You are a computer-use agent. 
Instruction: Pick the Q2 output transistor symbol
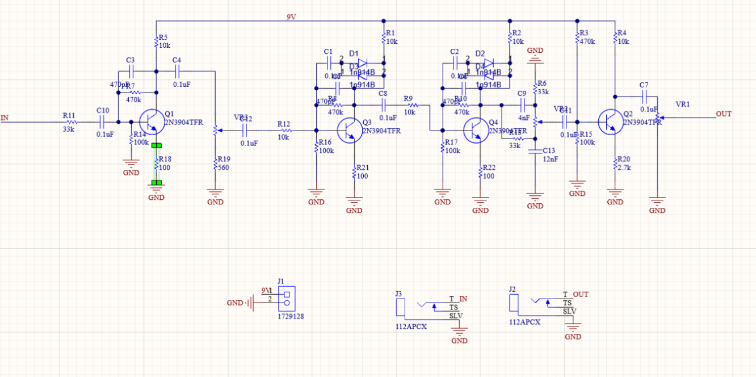[x=610, y=122]
